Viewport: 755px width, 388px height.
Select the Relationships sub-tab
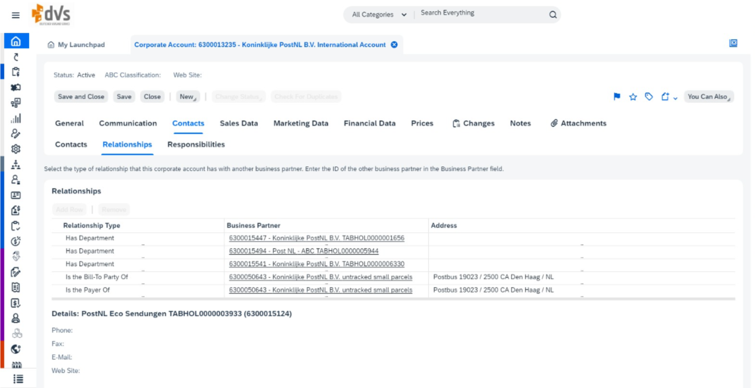(x=127, y=144)
